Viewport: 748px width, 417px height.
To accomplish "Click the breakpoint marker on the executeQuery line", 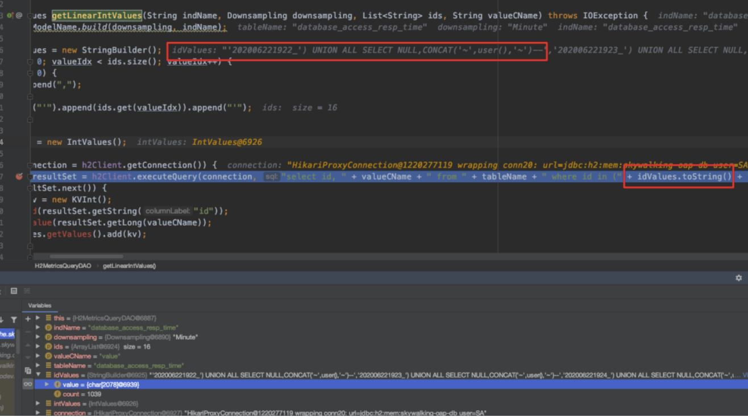I will [19, 177].
